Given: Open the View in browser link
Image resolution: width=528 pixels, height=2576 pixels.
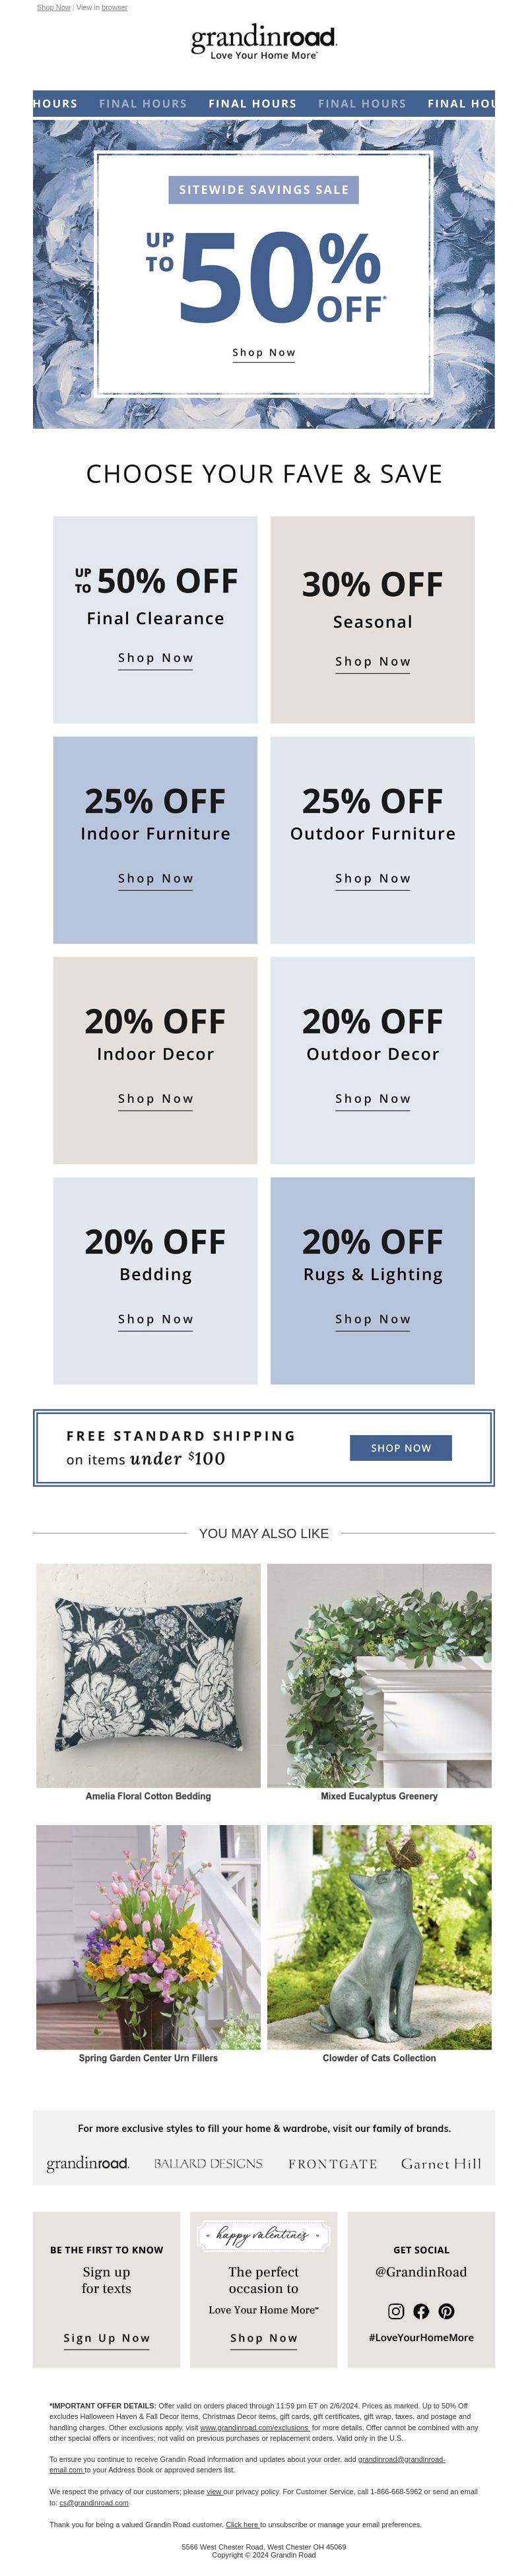Looking at the screenshot, I should 114,7.
